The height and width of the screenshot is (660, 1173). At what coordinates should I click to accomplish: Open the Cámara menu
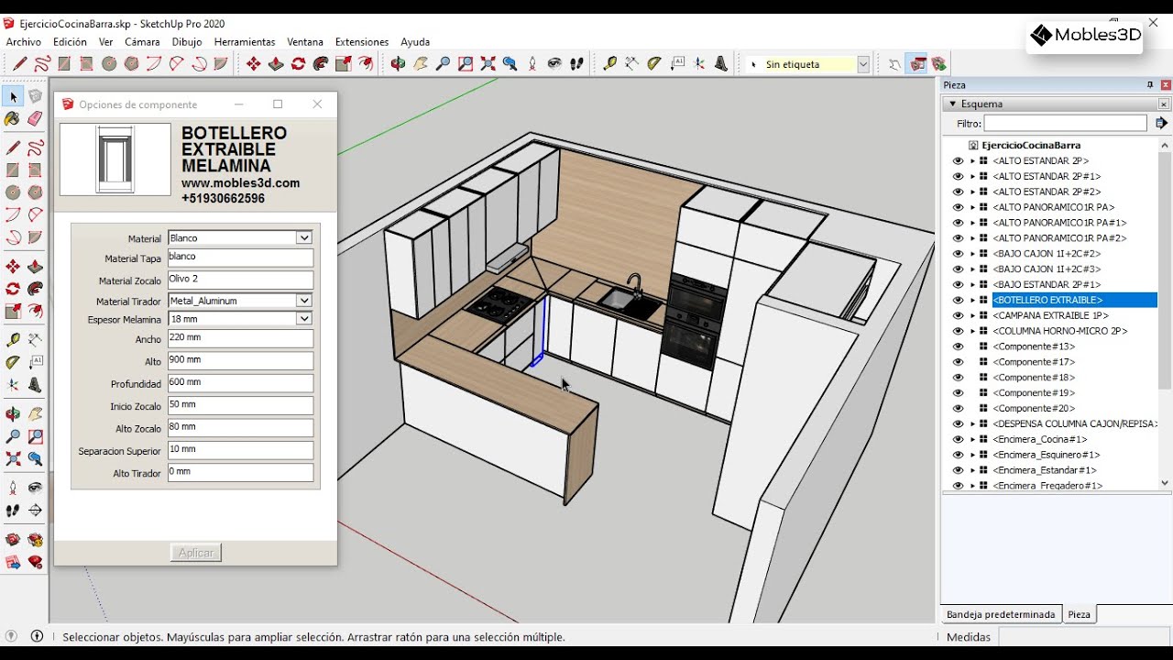coord(142,42)
